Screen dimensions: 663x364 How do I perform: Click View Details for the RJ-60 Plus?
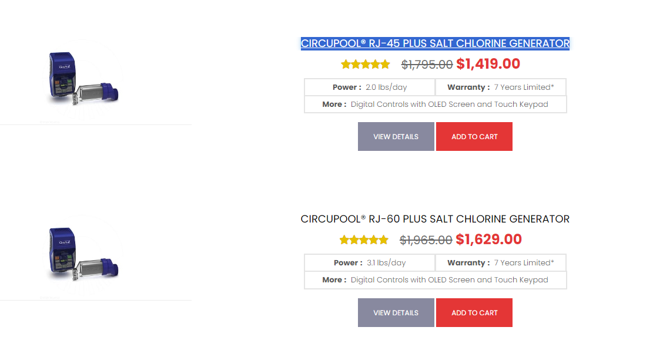point(396,312)
